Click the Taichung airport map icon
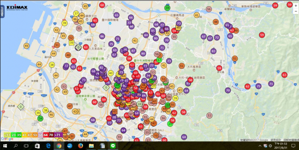Image resolution: width=299 pixels, height=150 pixels. tap(110, 23)
